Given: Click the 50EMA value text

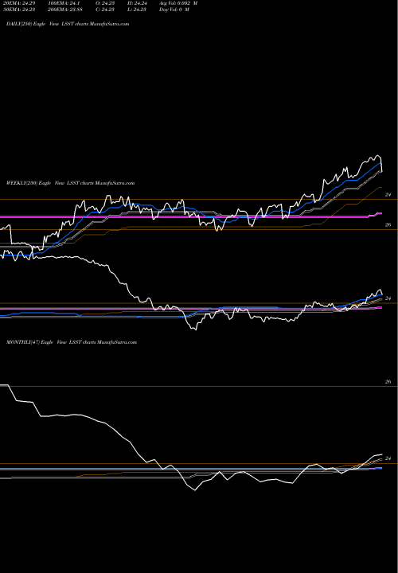Looking at the screenshot, I should pos(19,10).
